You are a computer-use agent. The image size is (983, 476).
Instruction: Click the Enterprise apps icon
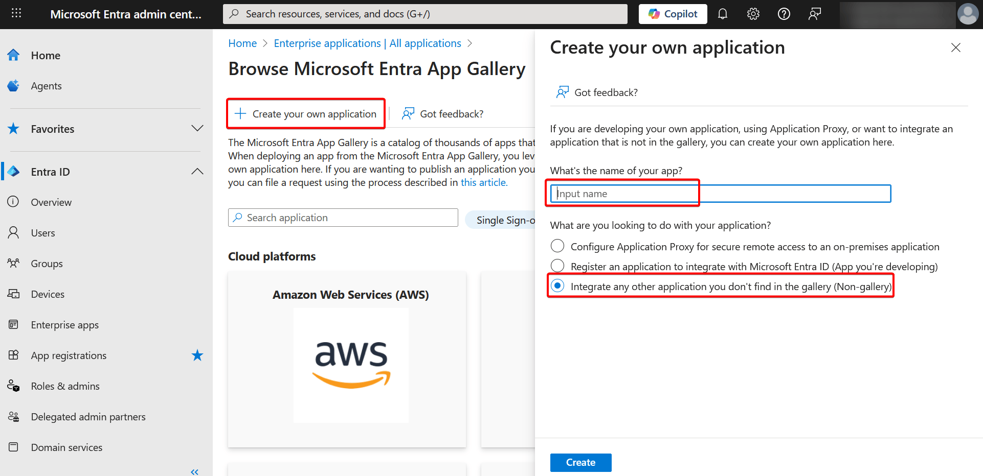[x=14, y=324]
